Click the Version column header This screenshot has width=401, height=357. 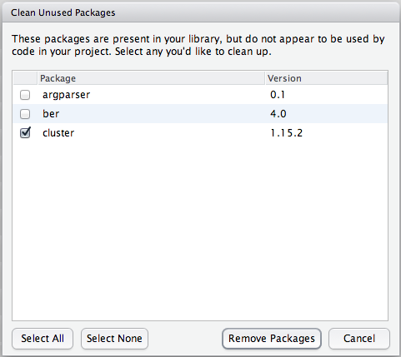click(x=326, y=78)
